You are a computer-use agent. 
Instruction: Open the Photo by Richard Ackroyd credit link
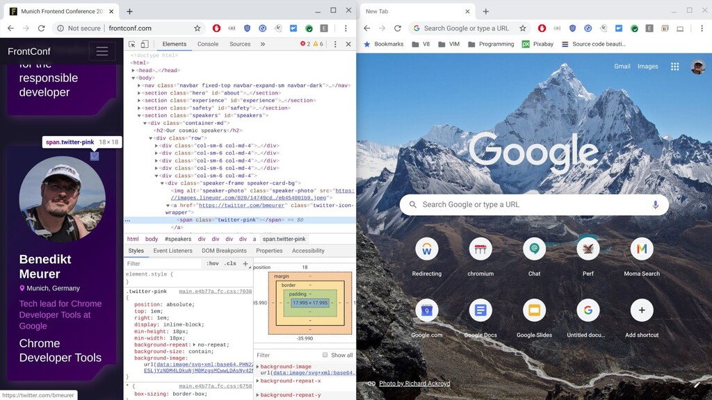point(414,383)
